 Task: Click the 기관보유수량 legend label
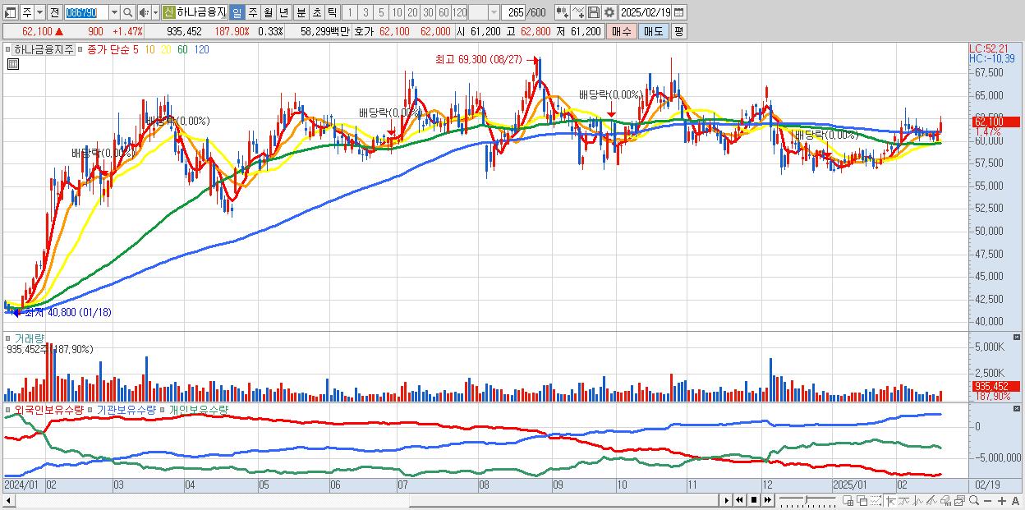[x=125, y=409]
